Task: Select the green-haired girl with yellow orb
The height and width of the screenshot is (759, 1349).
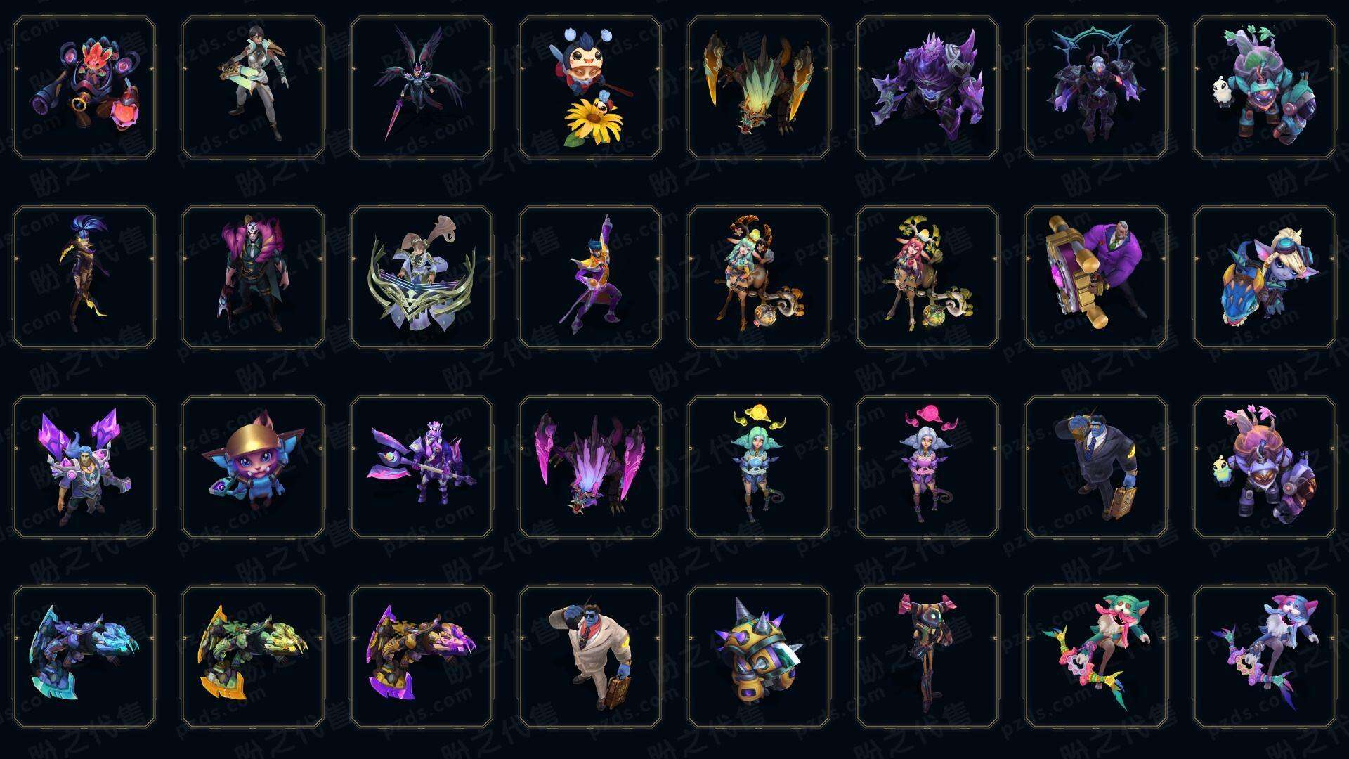Action: (759, 467)
